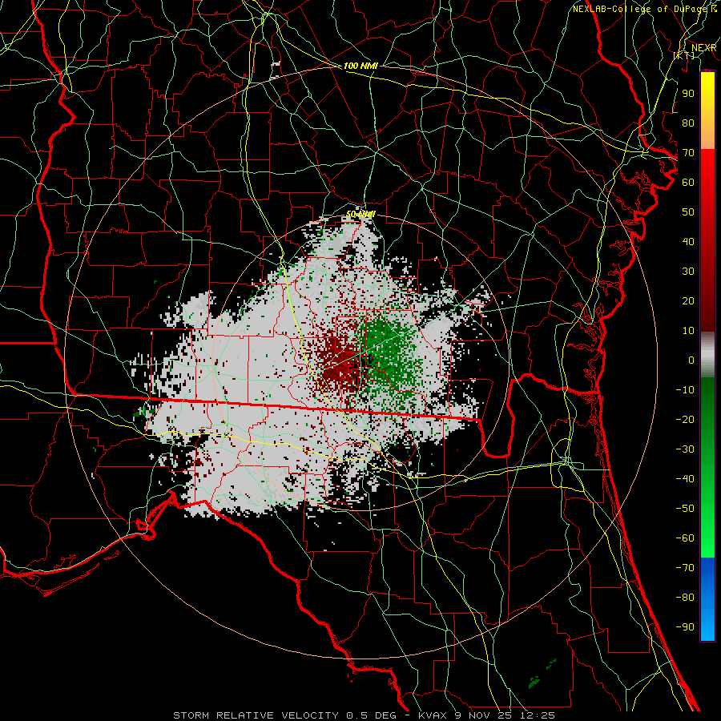Click the positive 10 knot scale label

click(688, 331)
